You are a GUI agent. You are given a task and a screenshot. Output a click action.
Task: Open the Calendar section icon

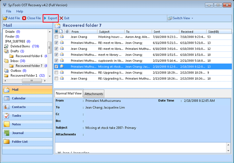pos(7,98)
